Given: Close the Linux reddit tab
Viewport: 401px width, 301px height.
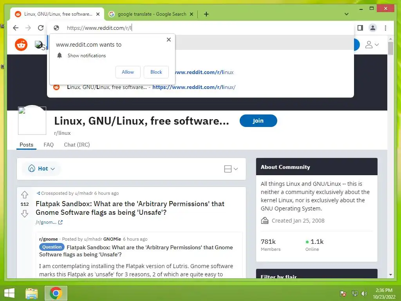Looking at the screenshot, I should tap(98, 14).
